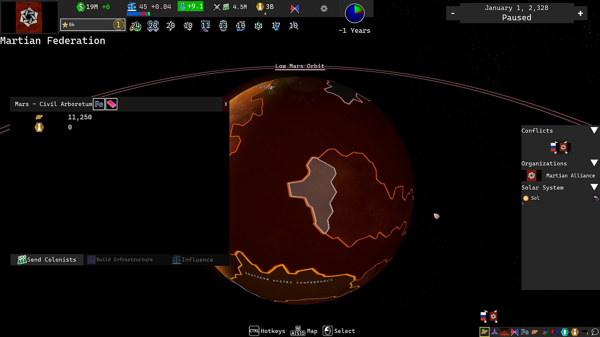The image size is (600, 337).
Task: Click Send Colonists button
Action: tap(47, 260)
